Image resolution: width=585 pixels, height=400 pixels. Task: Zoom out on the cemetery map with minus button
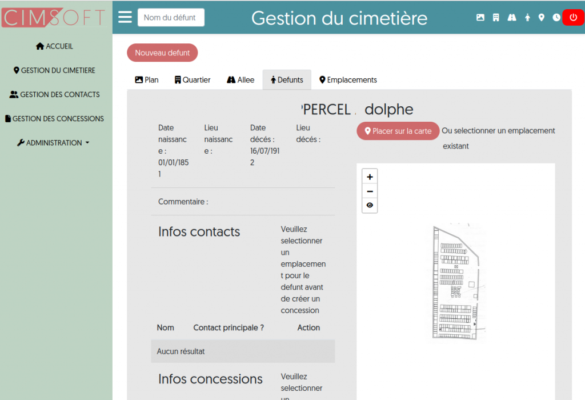(370, 191)
